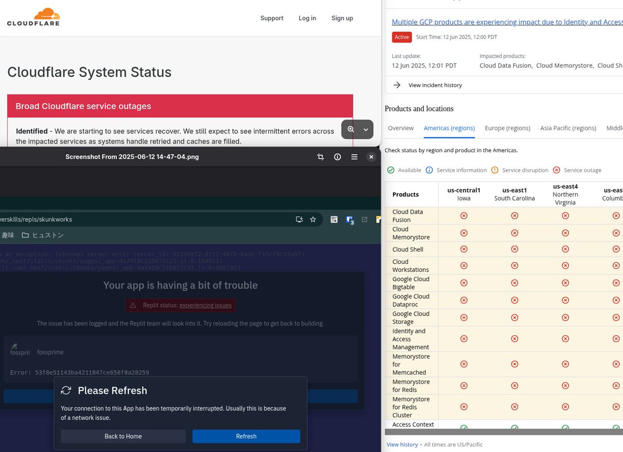The image size is (623, 452).
Task: Click the bookmark star icon
Action: [x=313, y=220]
